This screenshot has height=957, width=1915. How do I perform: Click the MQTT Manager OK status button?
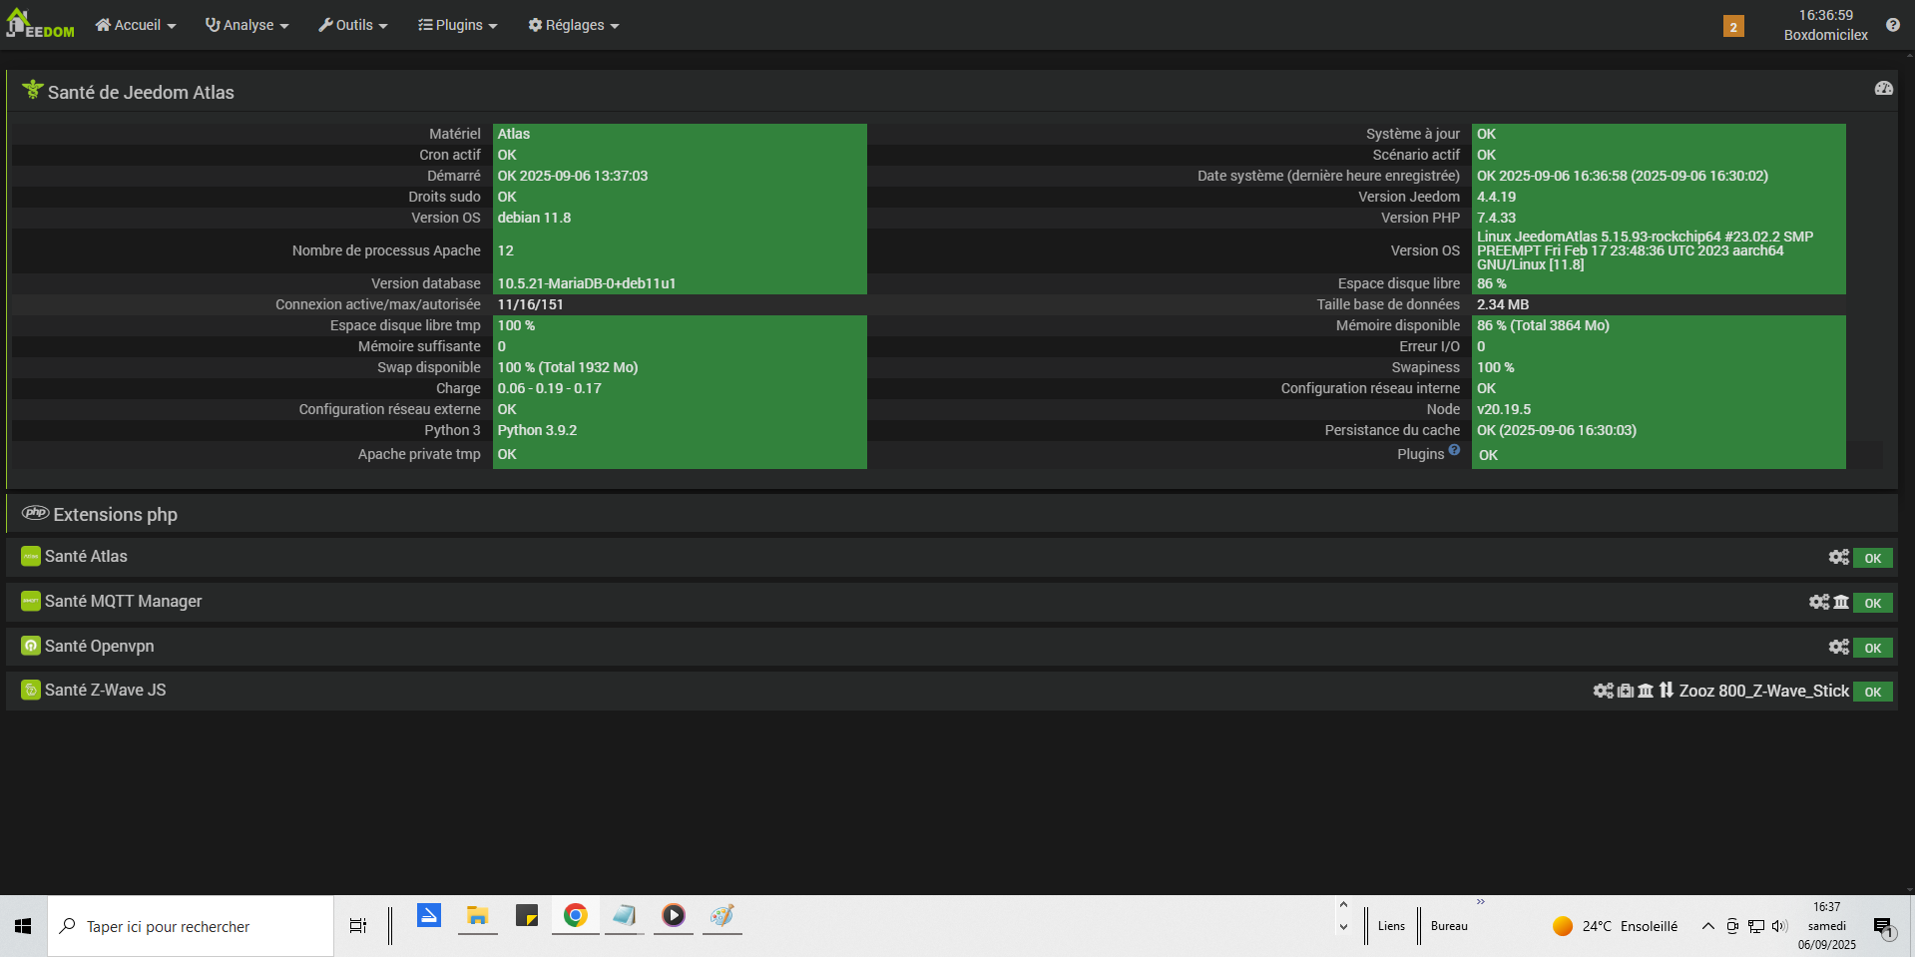pyautogui.click(x=1873, y=604)
